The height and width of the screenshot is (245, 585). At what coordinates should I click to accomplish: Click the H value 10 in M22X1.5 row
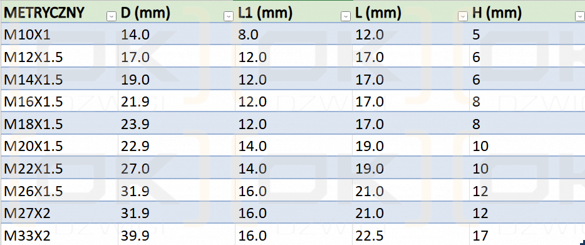(x=480, y=169)
